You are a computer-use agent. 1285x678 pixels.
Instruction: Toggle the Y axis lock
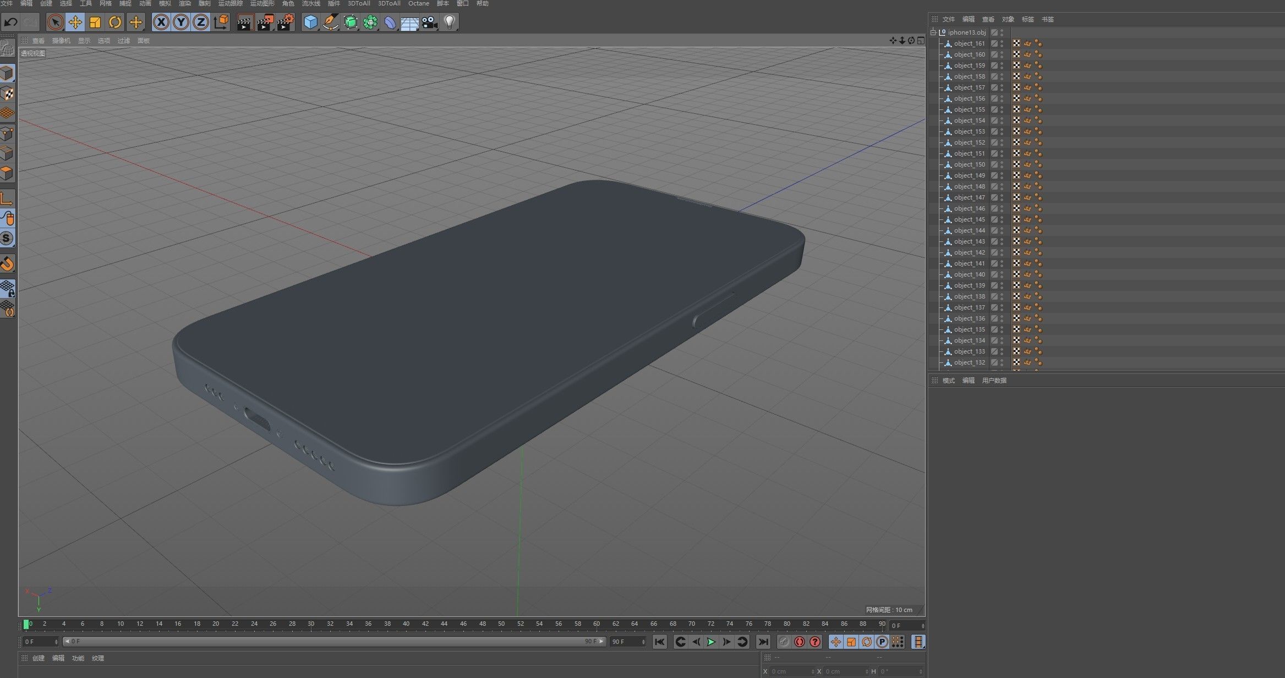point(181,23)
